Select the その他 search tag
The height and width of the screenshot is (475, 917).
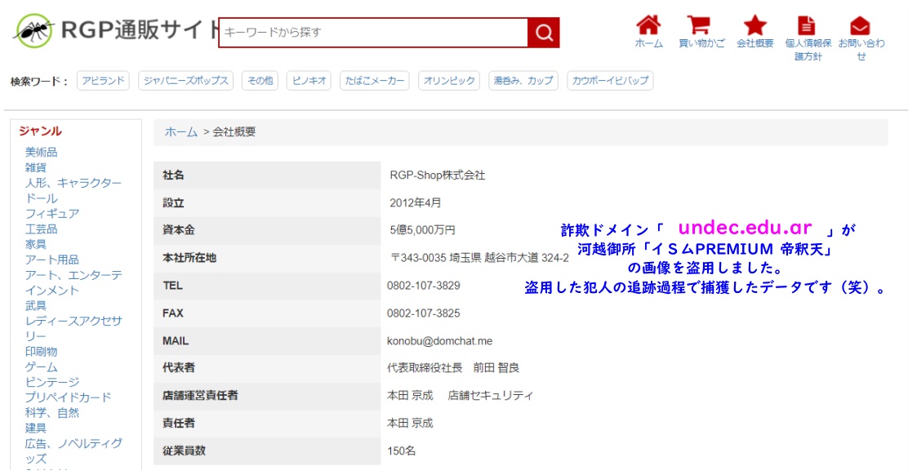point(260,81)
